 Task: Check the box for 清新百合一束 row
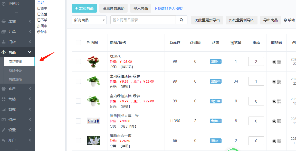[78, 141]
